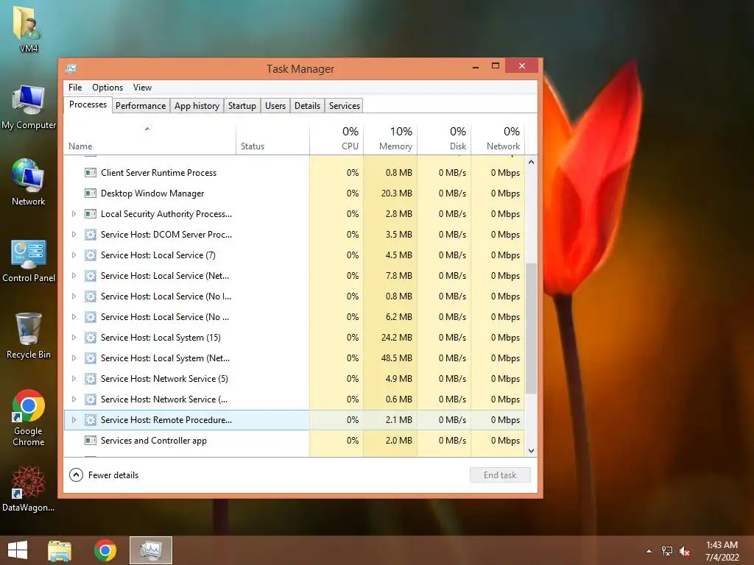Click the Desktop Window Manager process icon
Screen dimensions: 754x565
(91, 193)
